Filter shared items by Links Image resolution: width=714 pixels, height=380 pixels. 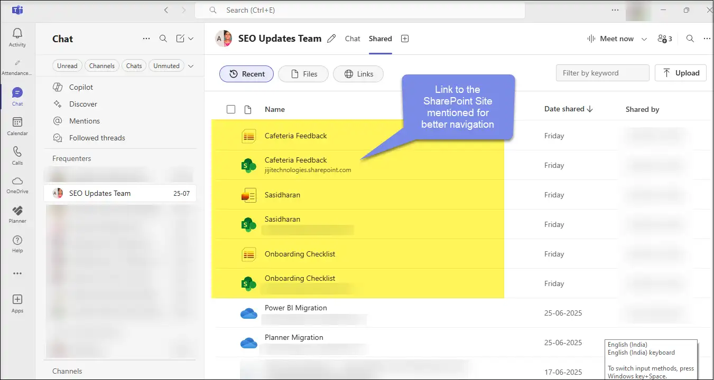(358, 74)
